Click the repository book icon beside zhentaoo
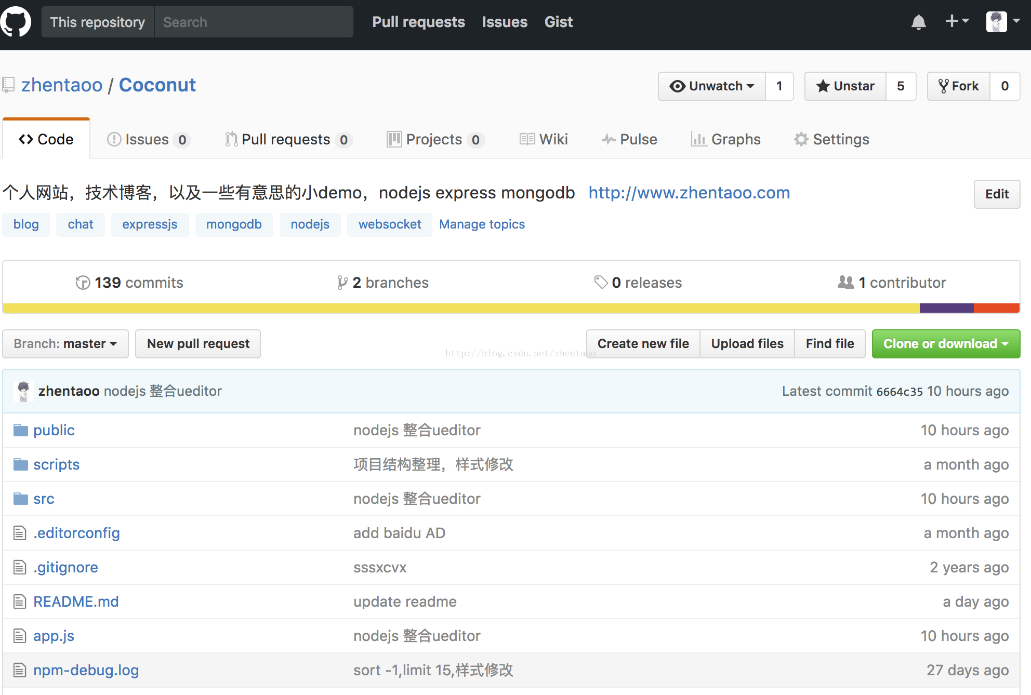 (8, 85)
